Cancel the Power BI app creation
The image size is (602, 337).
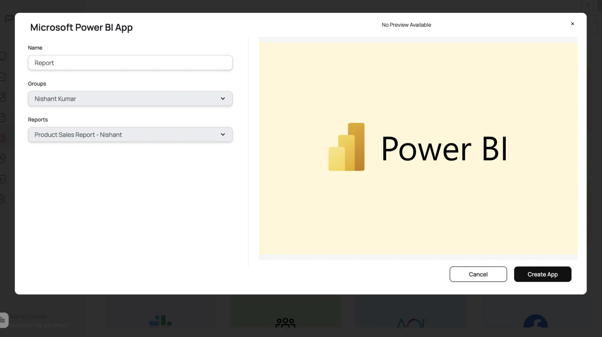478,274
